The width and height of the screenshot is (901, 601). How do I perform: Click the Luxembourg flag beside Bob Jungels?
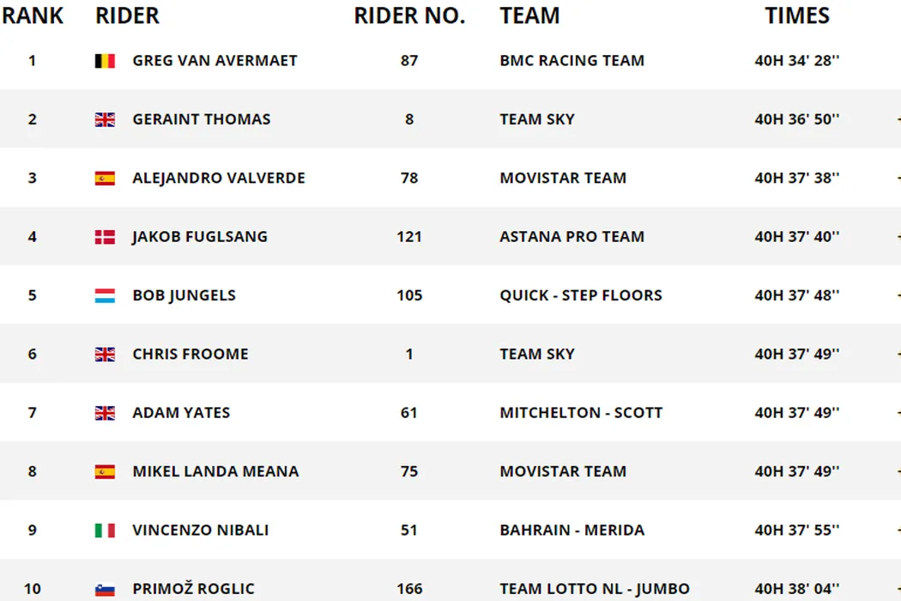pyautogui.click(x=105, y=295)
